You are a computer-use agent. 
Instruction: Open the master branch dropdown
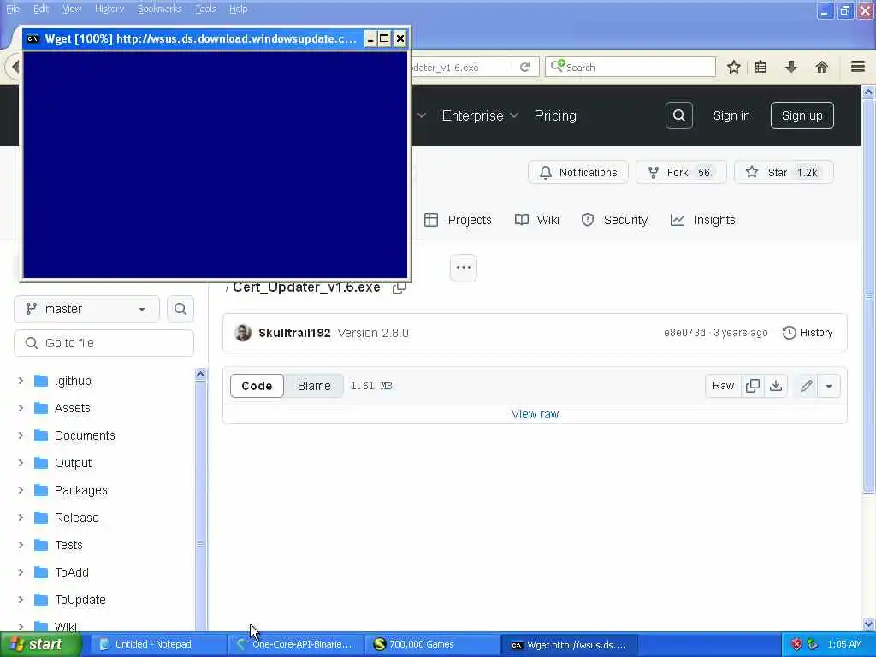pyautogui.click(x=86, y=309)
